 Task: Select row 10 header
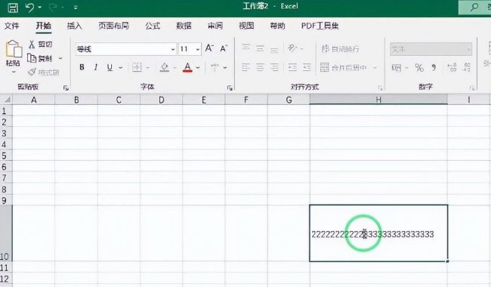point(6,233)
